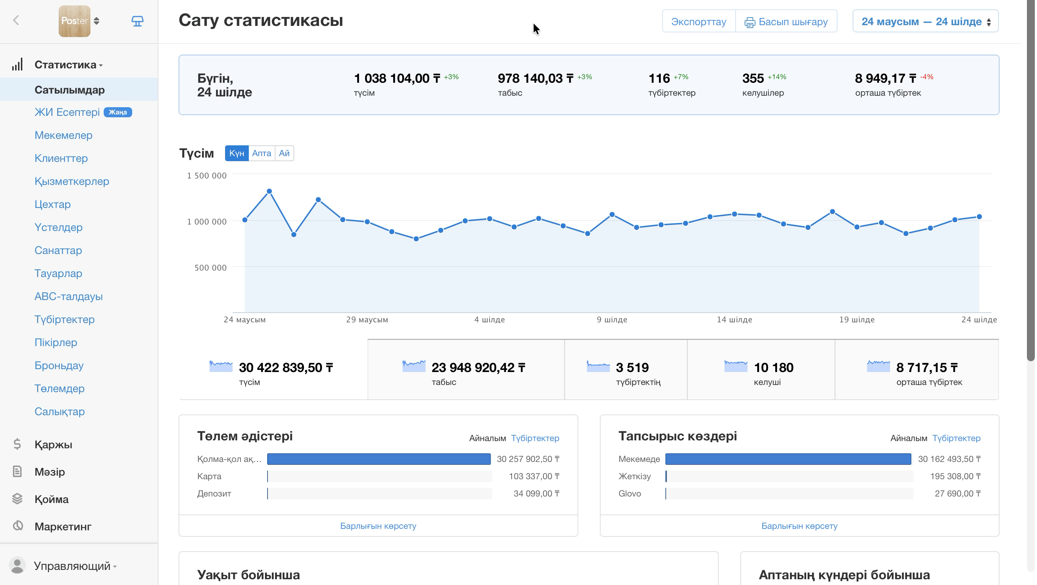Click Барлығын көрсету under Төлем әдістері
This screenshot has height=585, width=1037.
[378, 525]
